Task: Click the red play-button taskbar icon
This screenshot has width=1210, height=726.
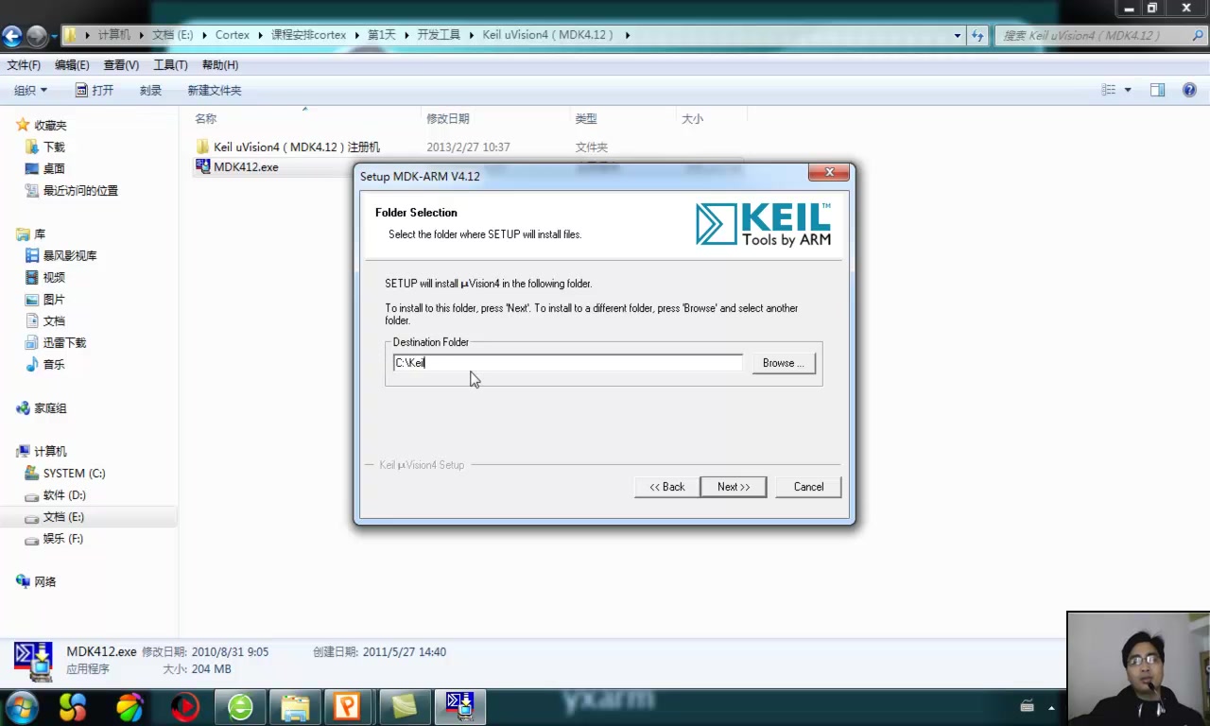Action: [185, 707]
